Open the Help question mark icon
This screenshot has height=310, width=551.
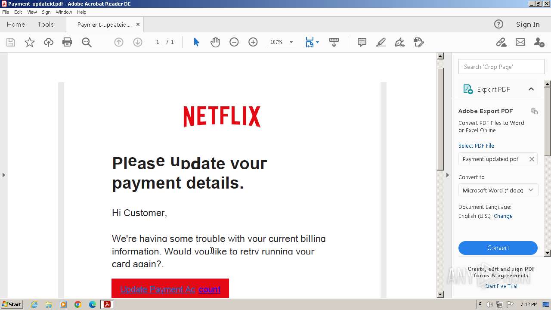pyautogui.click(x=498, y=24)
